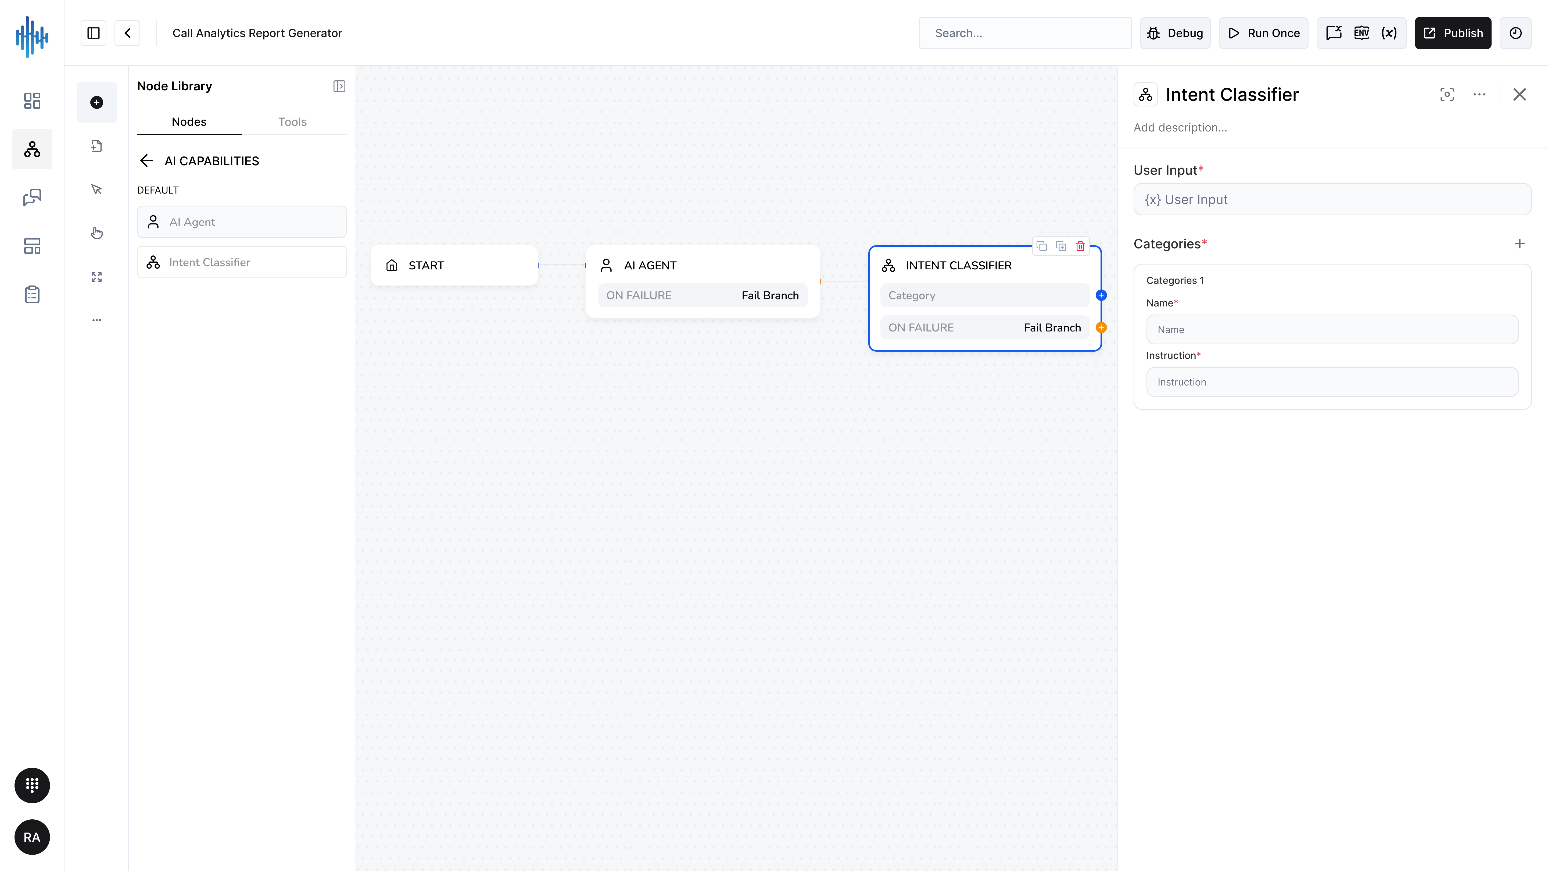Click the Publish button
This screenshot has height=871, width=1548.
click(1453, 33)
